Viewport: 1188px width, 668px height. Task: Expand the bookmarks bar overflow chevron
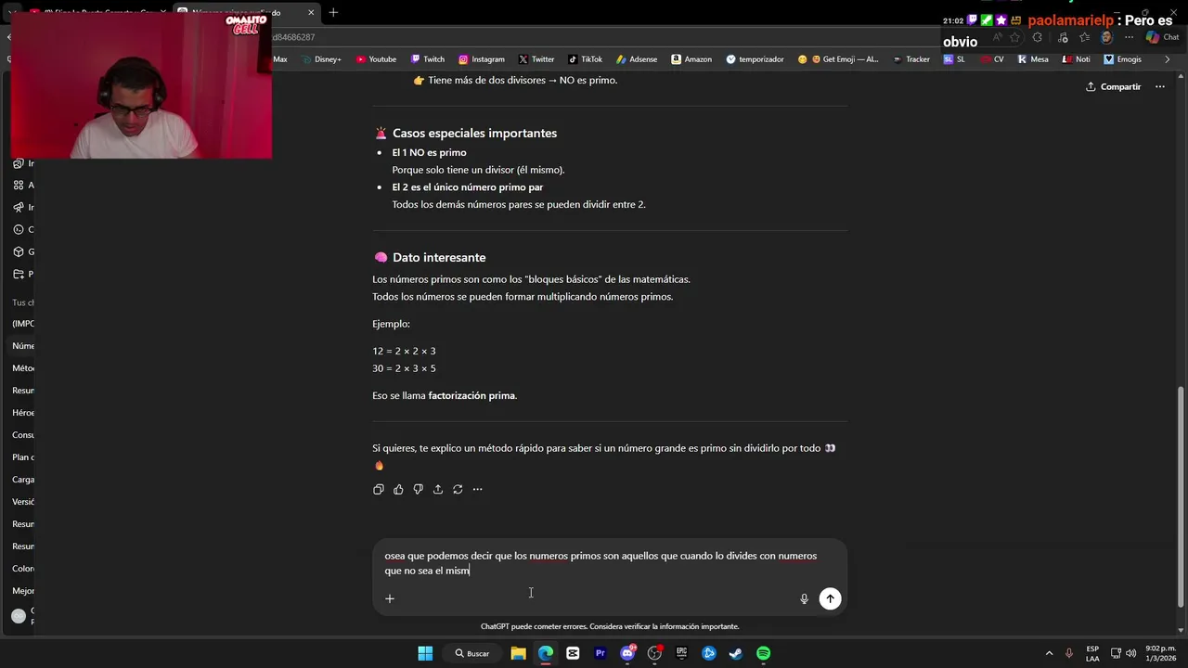coord(1168,59)
